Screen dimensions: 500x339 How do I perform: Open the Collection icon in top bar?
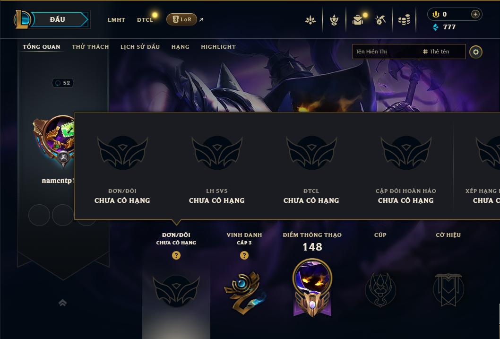[x=334, y=20]
